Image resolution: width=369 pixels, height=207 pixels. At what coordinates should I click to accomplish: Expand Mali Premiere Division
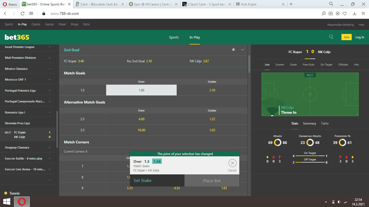pyautogui.click(x=49, y=58)
